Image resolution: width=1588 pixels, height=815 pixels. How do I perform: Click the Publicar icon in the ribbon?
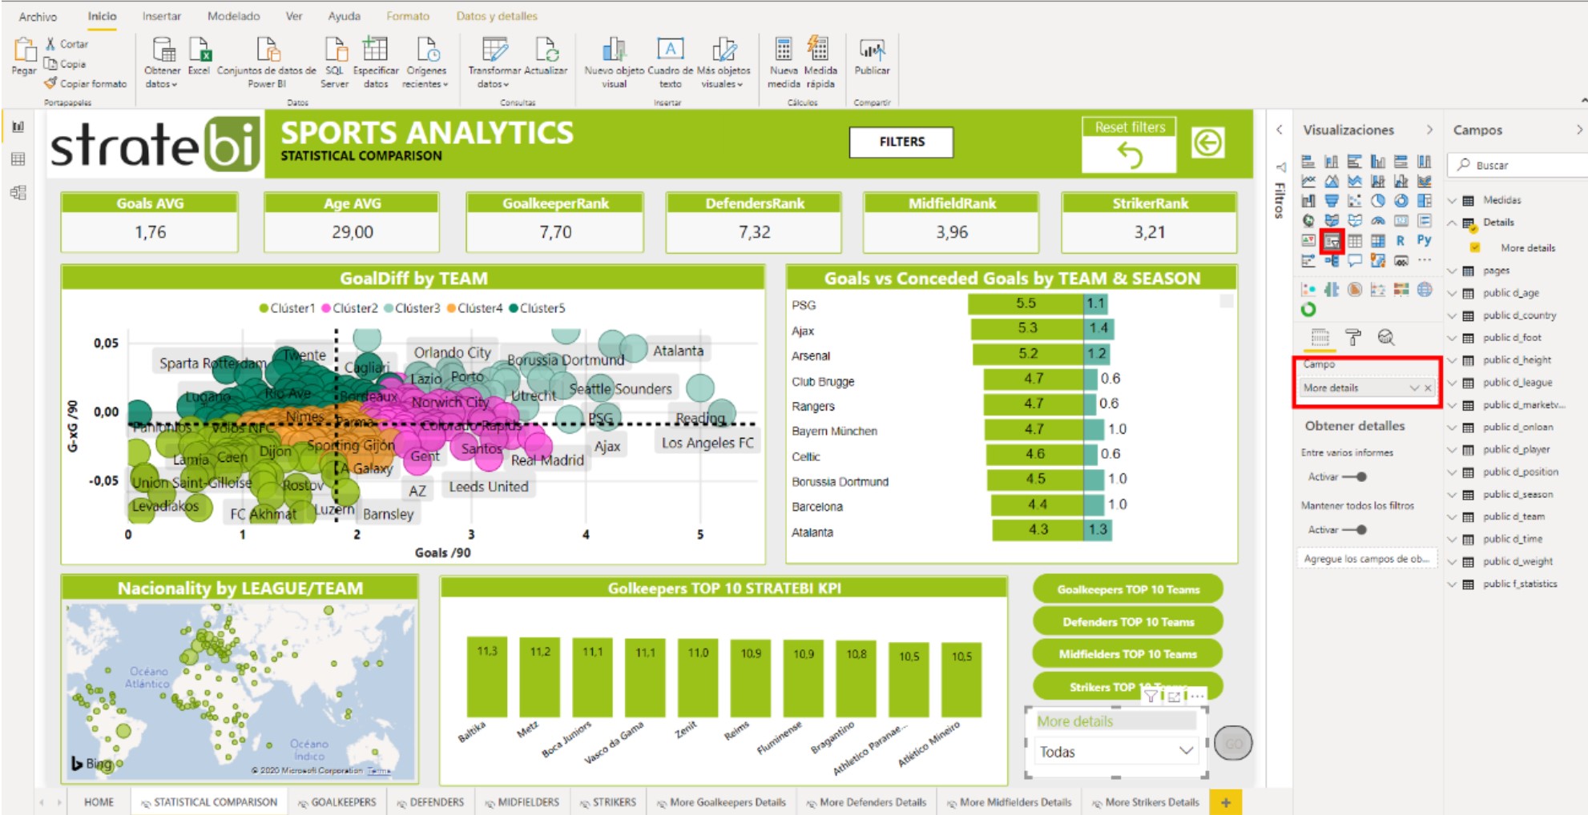tap(872, 52)
